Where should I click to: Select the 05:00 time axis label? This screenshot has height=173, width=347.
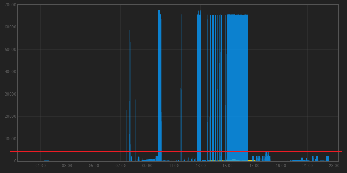pos(94,166)
